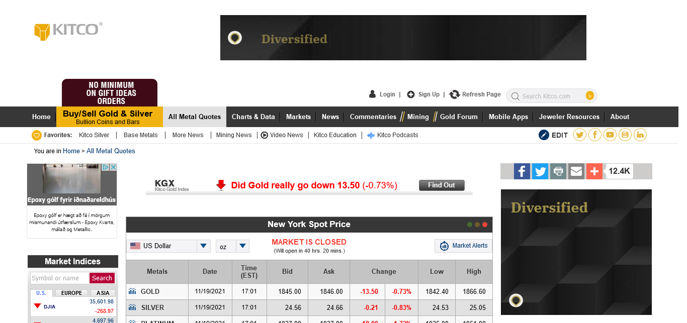Open Kitco LinkedIn social icon

click(640, 135)
